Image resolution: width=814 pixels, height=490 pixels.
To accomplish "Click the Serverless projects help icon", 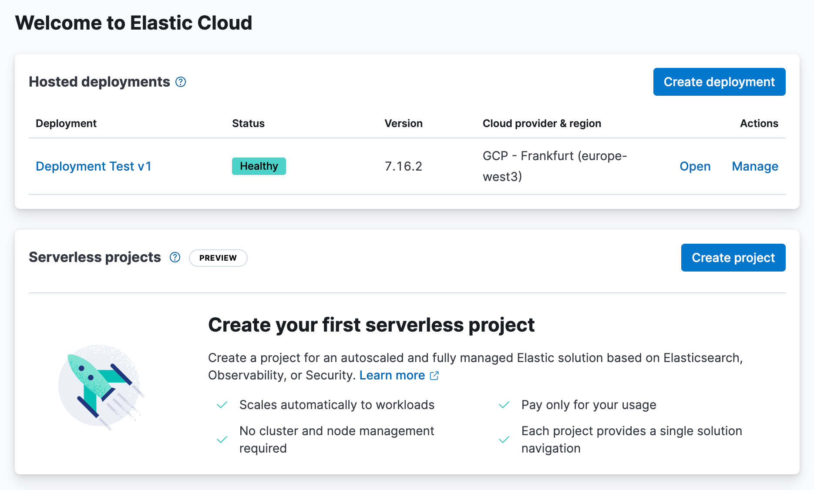I will 175,257.
